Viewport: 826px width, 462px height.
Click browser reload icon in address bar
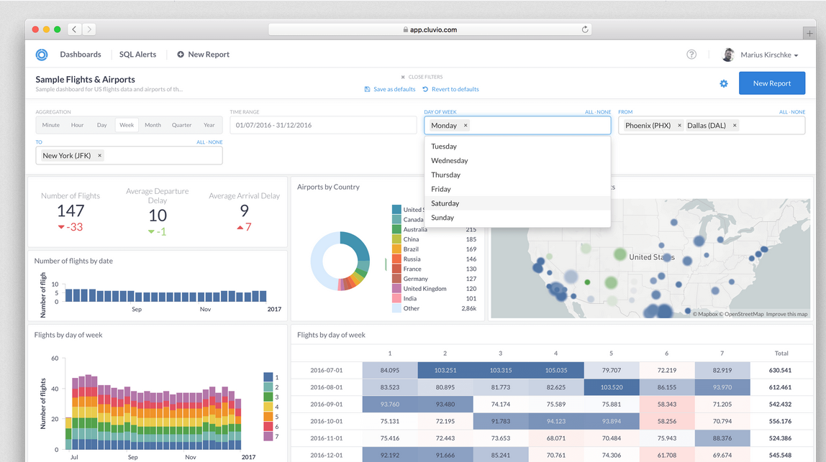pyautogui.click(x=585, y=29)
